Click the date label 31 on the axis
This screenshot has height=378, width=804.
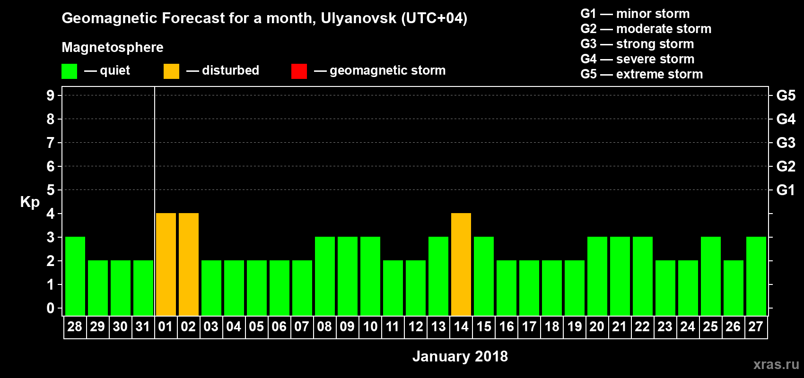143,327
